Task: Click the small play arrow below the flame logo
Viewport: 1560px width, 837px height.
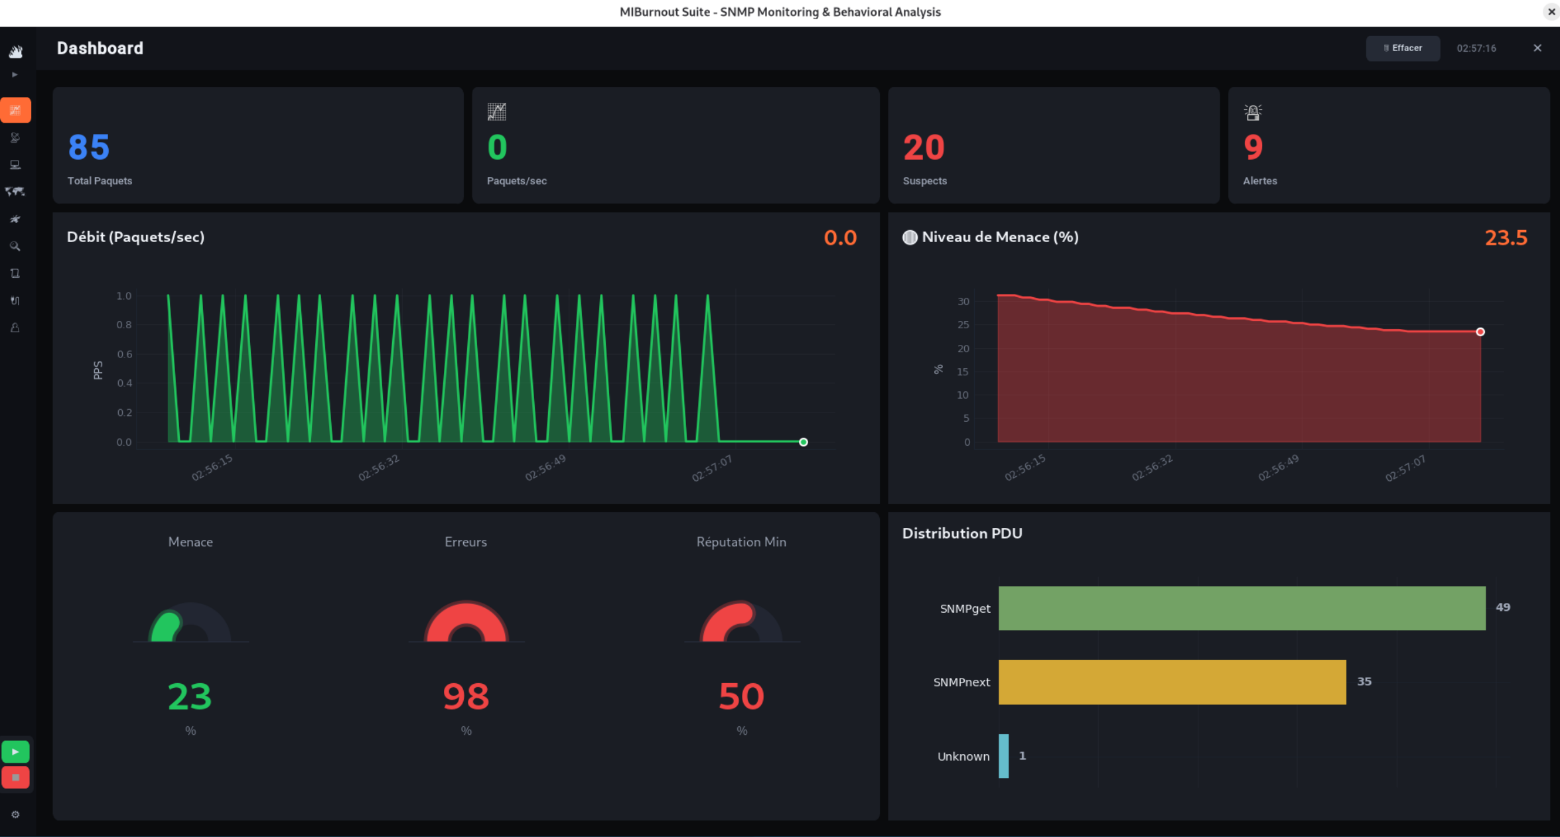Action: click(x=15, y=74)
